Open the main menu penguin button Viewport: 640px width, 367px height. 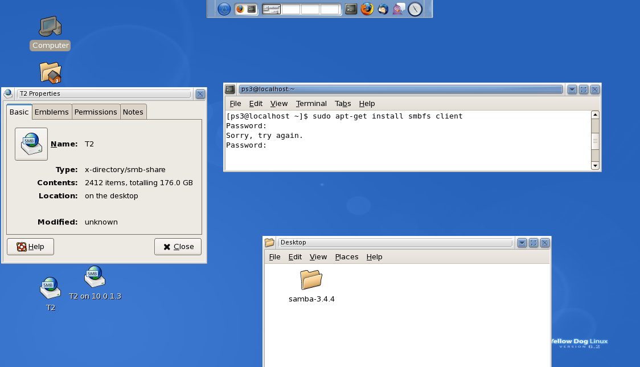[x=224, y=9]
